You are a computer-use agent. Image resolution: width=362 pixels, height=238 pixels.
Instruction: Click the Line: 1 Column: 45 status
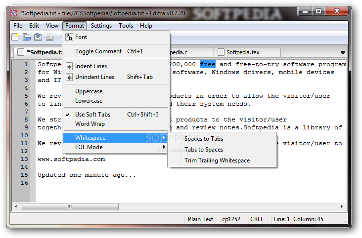point(298,219)
